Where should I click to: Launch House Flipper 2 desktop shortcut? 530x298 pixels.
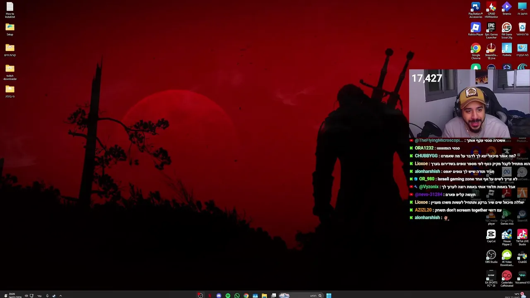507,238
